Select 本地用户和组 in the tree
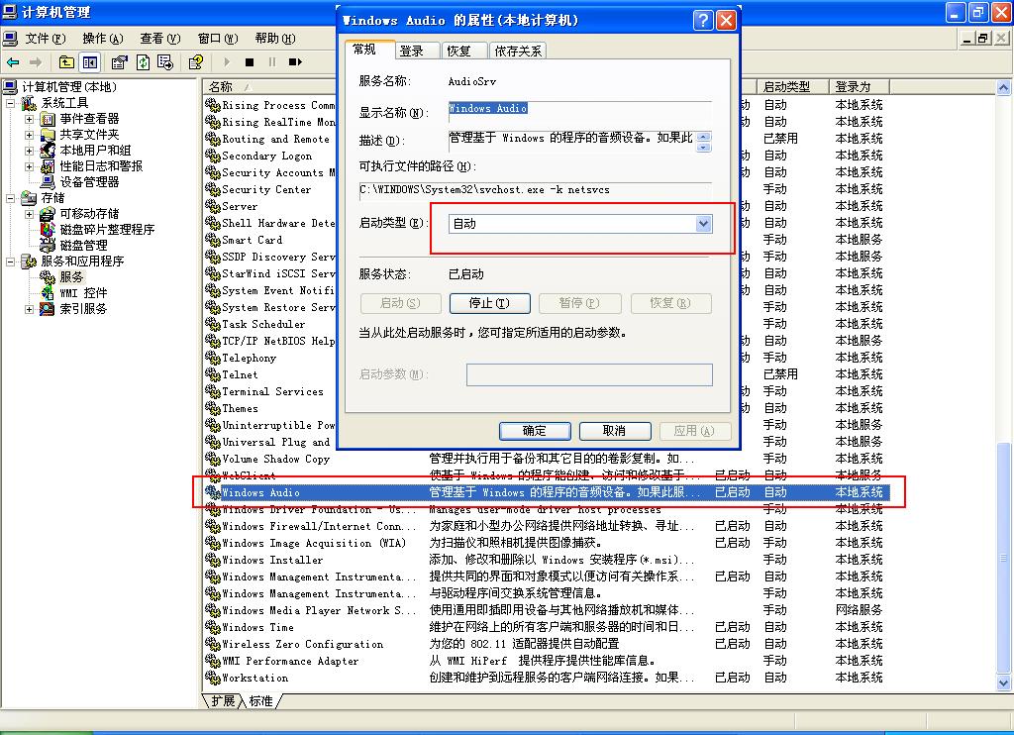The height and width of the screenshot is (735, 1014). (95, 151)
